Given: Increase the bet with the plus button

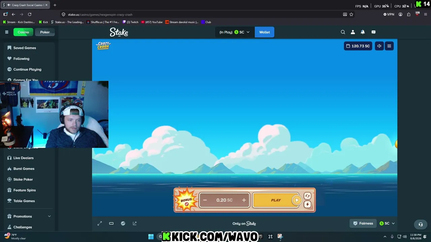Looking at the screenshot, I should point(244,200).
